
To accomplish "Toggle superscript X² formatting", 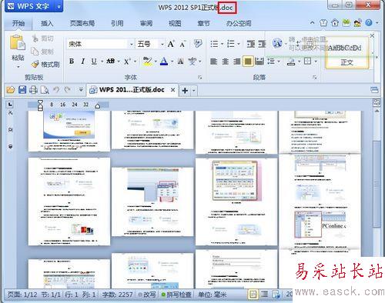I will pos(127,62).
